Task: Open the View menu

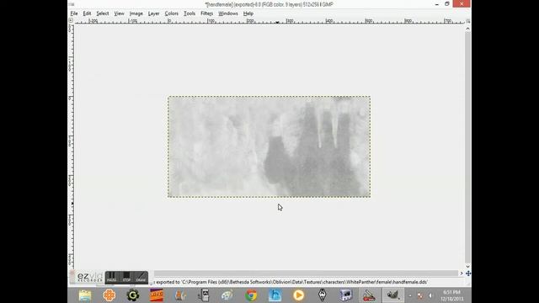Action: pos(119,13)
